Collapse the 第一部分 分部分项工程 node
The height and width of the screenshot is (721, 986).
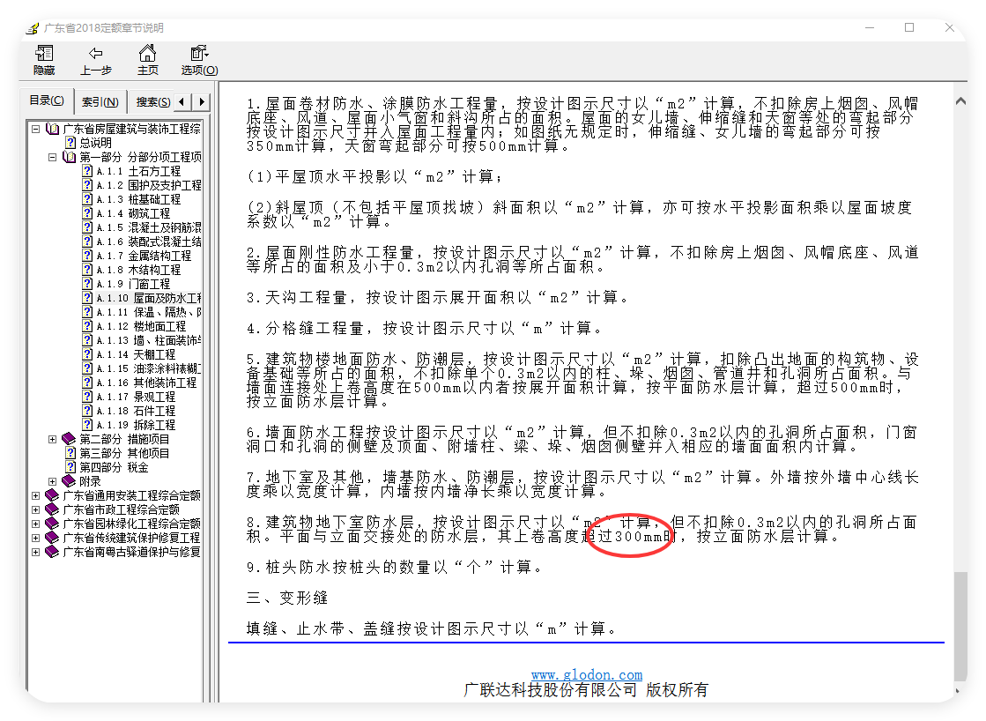(x=52, y=157)
